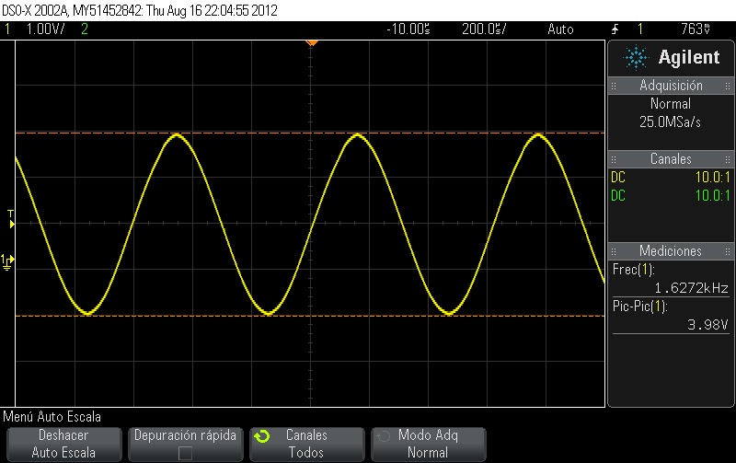736x463 pixels.
Task: Click the channel 1 scale 1.00V/ readout
Action: pos(45,29)
